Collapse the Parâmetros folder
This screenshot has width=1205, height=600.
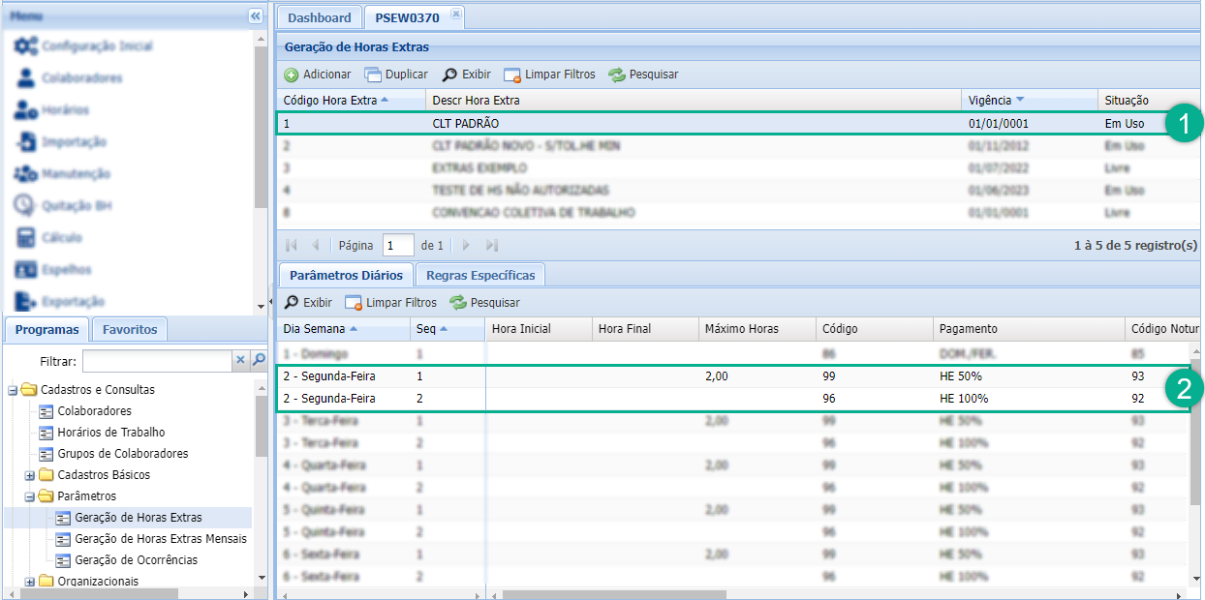click(30, 496)
